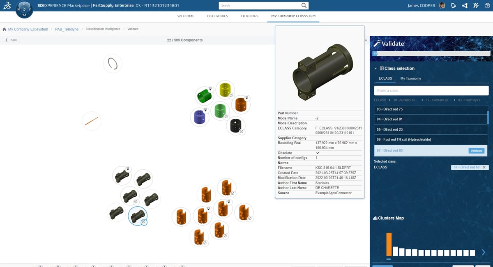Open notifications bell icon
Screen dimensions: 493x267
pyautogui.click(x=453, y=6)
